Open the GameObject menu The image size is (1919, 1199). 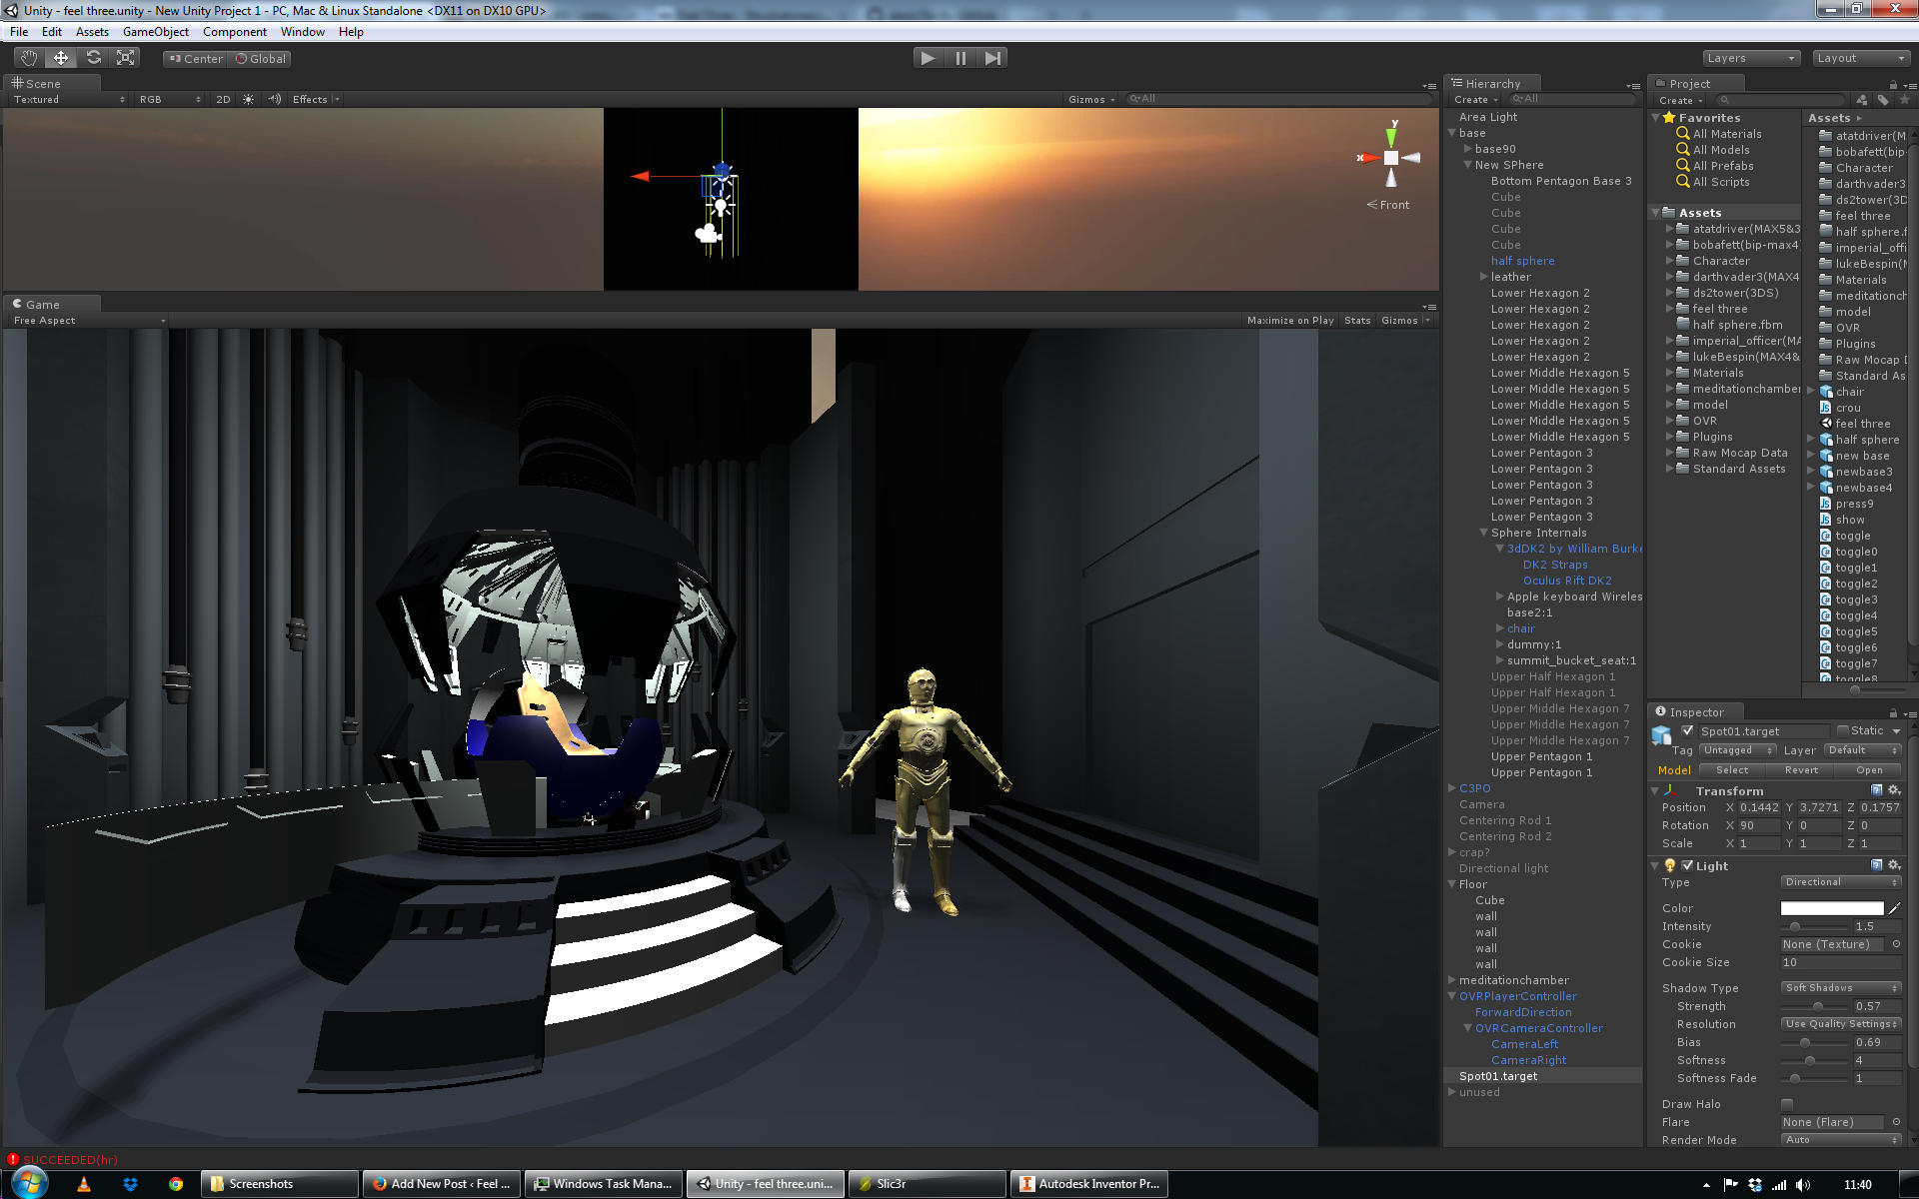156,32
